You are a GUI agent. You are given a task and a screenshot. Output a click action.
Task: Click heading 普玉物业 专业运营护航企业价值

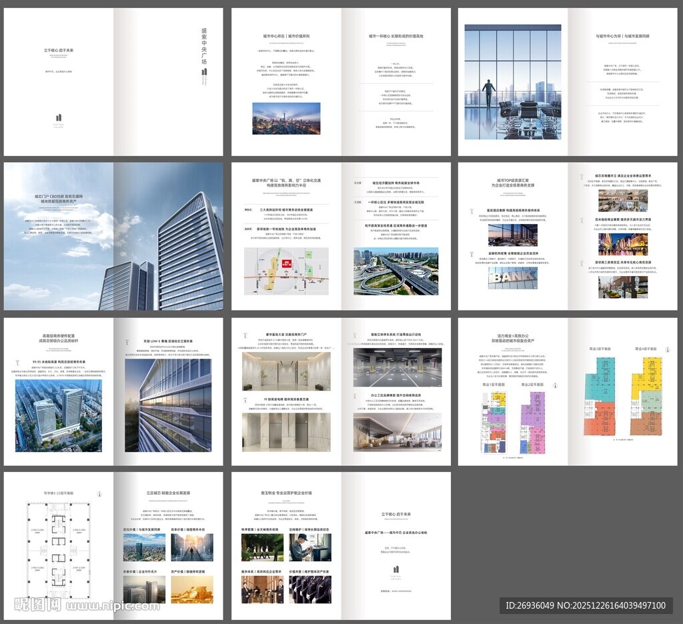pos(286,493)
